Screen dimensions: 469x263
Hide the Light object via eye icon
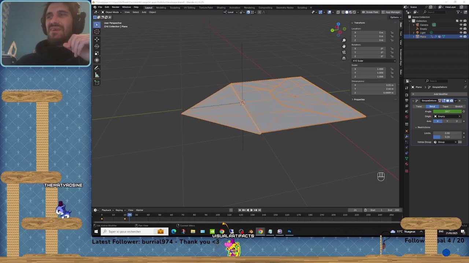461,33
